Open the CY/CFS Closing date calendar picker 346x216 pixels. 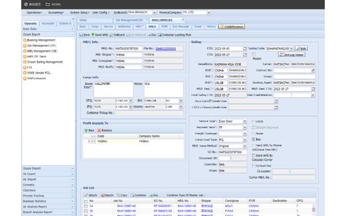276,108
